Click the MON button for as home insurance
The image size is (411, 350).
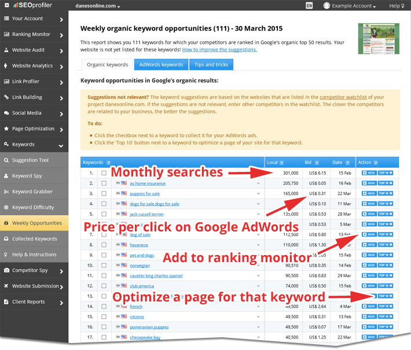tap(369, 183)
